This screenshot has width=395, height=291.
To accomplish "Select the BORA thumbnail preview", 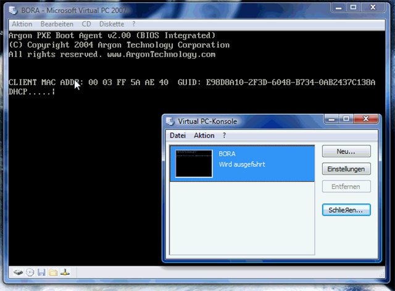I will pos(194,163).
